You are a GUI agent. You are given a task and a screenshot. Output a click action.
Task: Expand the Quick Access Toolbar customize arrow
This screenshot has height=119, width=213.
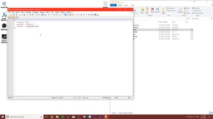pos(120,2)
